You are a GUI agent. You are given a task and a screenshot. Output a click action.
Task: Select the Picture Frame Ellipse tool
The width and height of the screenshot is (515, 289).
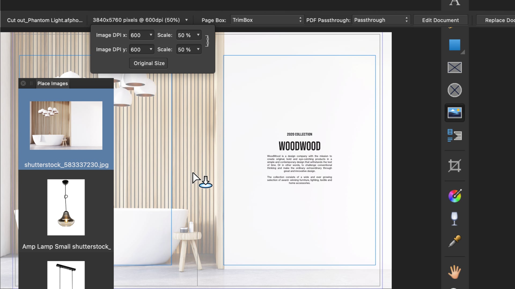[x=455, y=90]
